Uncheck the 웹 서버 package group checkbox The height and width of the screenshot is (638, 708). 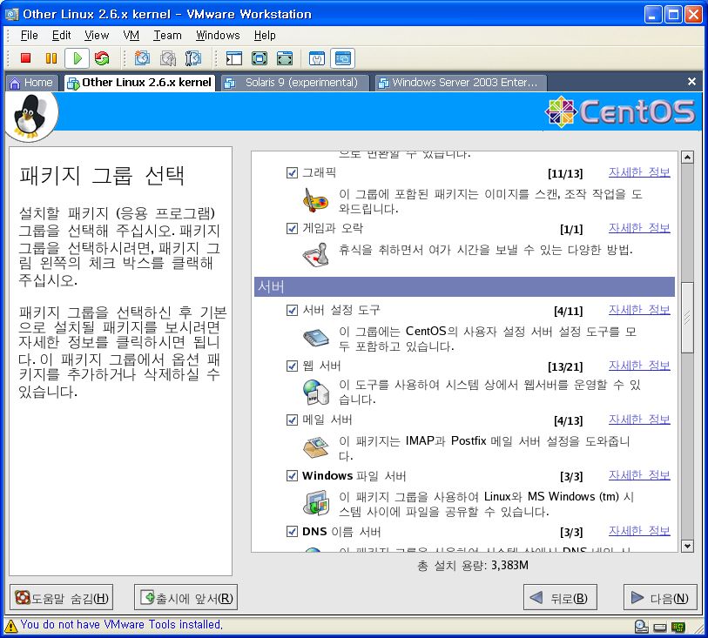click(x=292, y=366)
